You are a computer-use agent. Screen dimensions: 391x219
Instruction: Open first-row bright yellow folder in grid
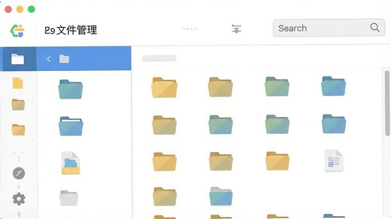coord(164,88)
